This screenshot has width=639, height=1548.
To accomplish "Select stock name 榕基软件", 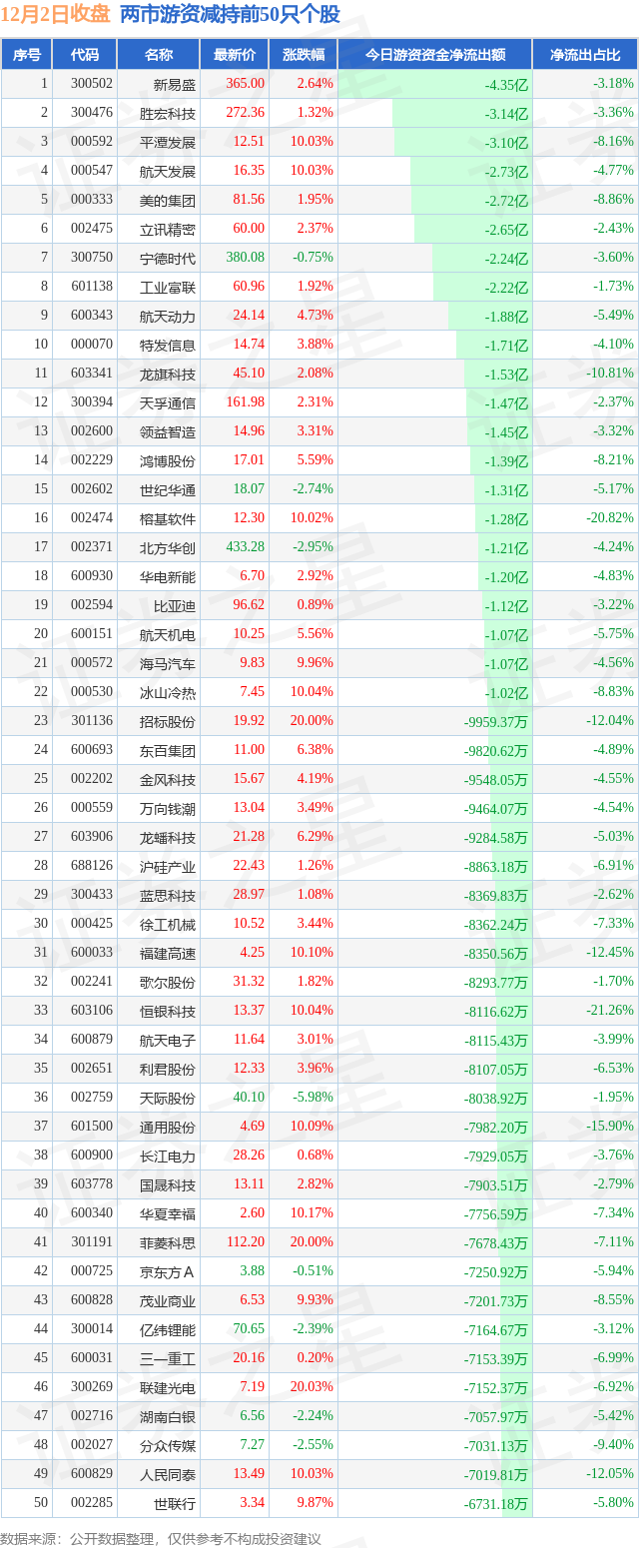I will pos(168,519).
